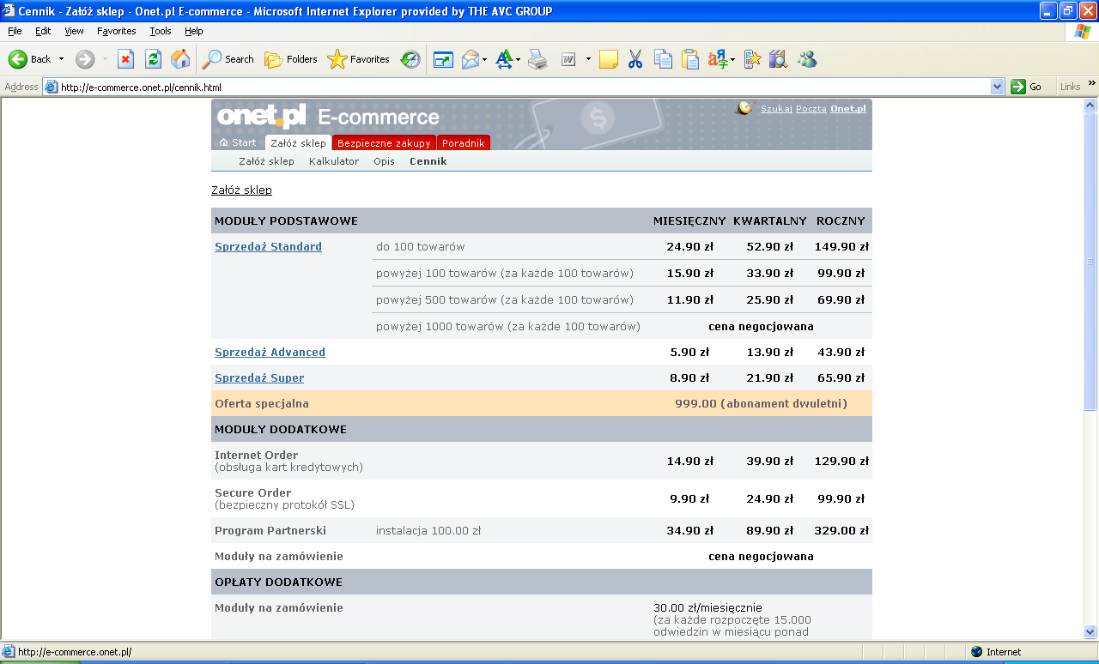Go to the Home page icon

pos(180,59)
